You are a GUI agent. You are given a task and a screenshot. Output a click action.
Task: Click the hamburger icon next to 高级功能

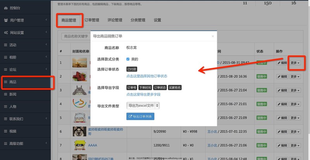(5, 144)
